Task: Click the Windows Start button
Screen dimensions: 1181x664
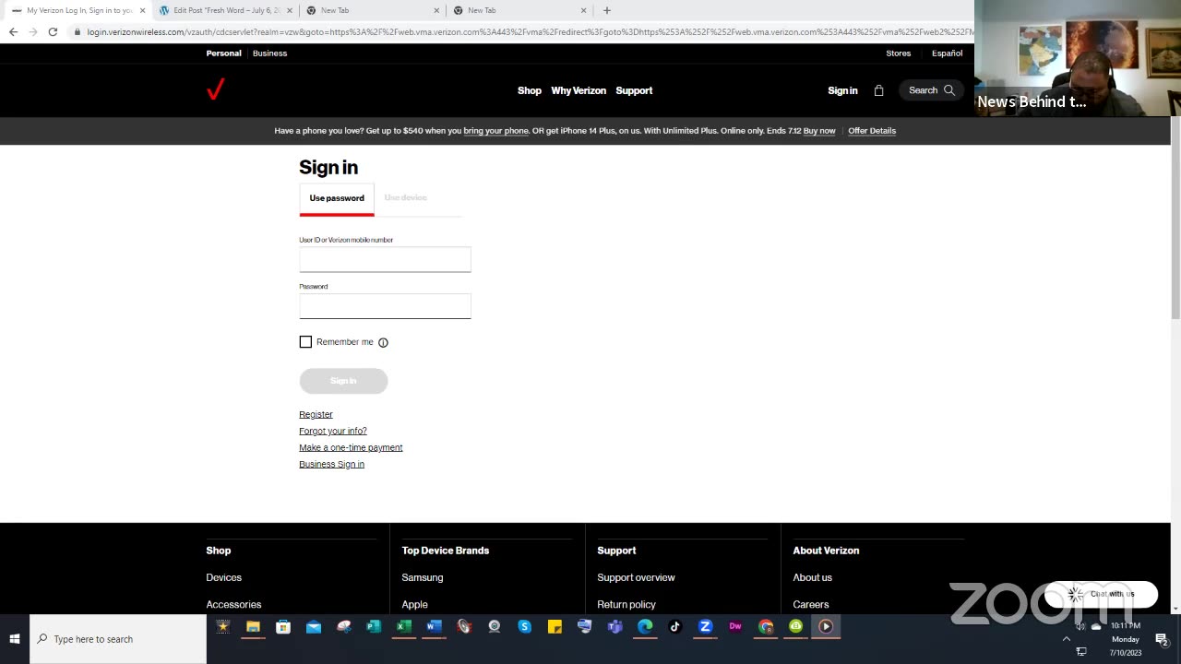Action: (15, 639)
